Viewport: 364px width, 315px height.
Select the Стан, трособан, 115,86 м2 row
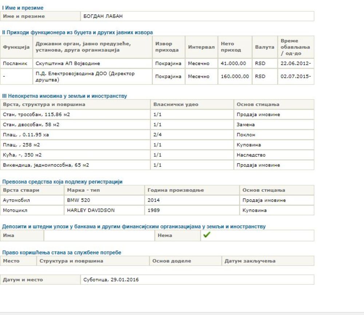click(36, 115)
